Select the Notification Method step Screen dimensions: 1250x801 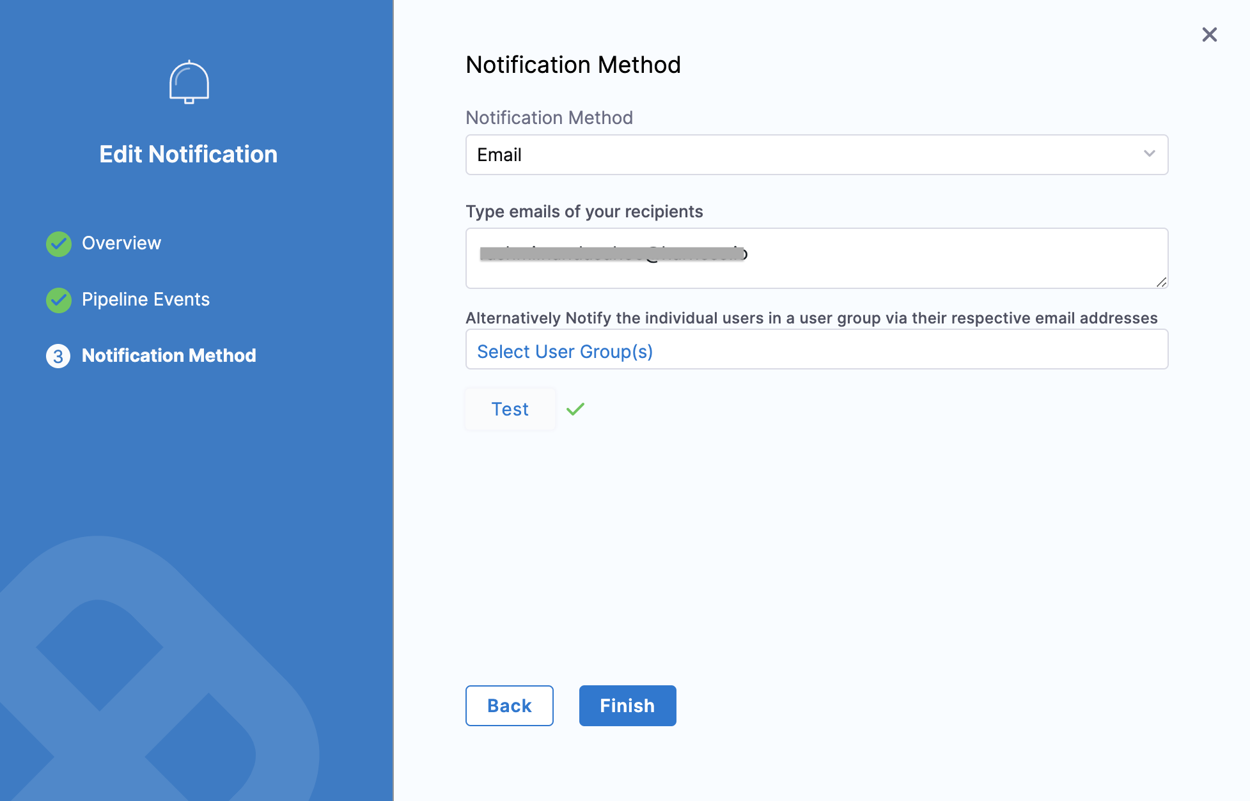point(169,356)
